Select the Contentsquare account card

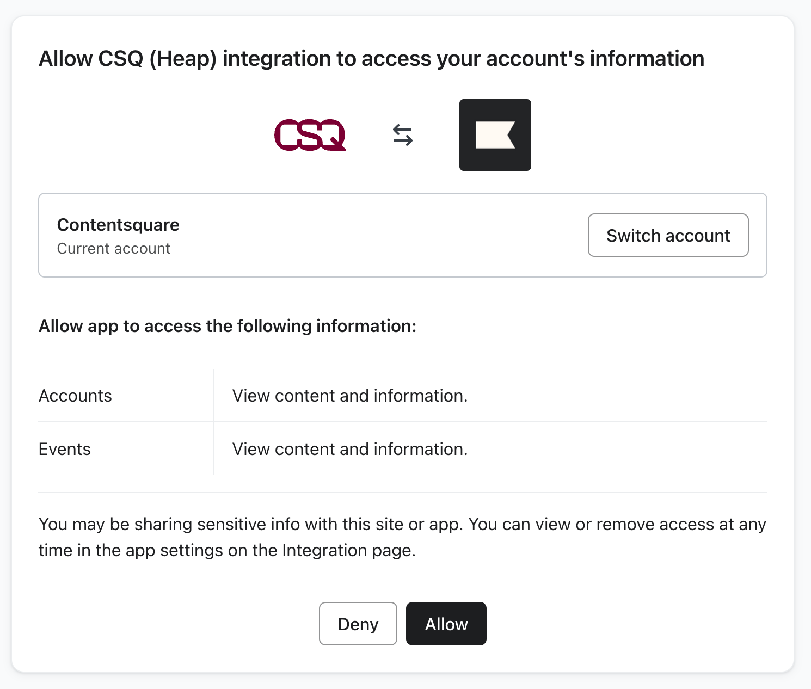[x=403, y=235]
